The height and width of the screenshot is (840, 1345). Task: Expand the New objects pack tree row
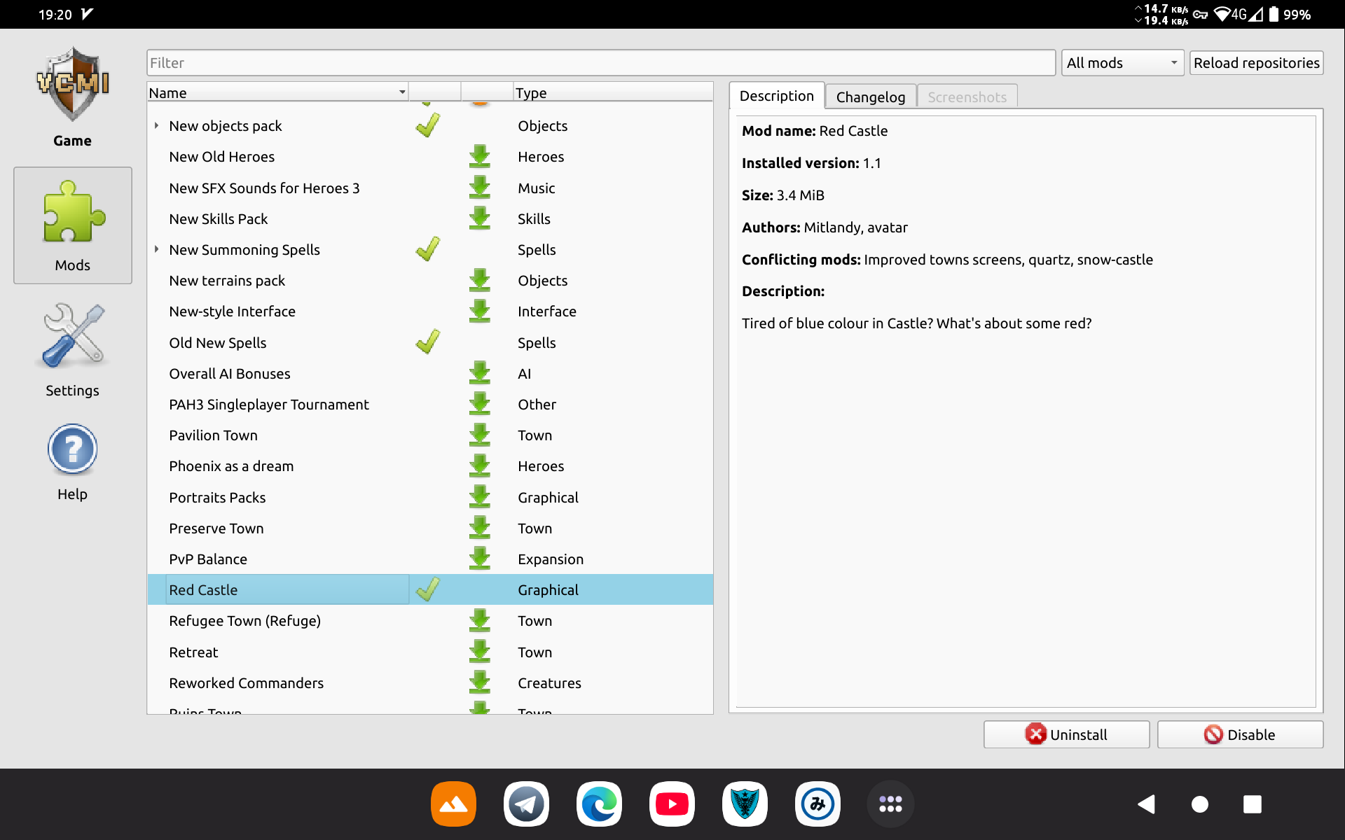coord(156,126)
